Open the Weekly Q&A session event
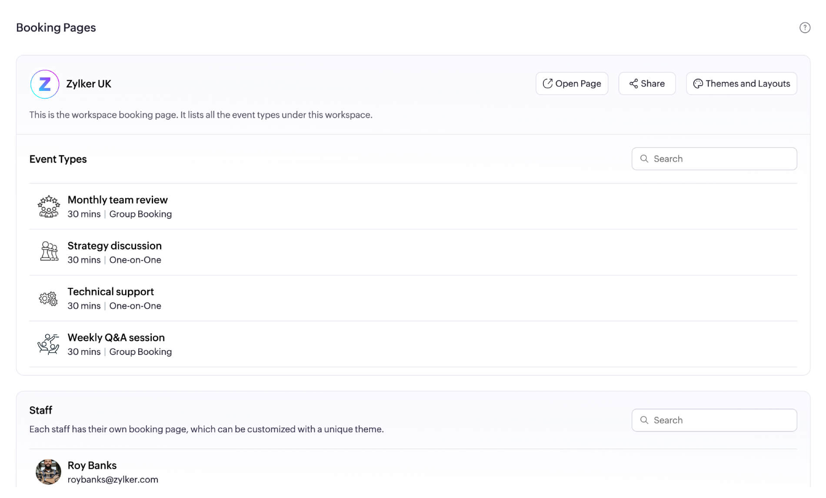Screen dimensions: 826x498 click(x=413, y=344)
